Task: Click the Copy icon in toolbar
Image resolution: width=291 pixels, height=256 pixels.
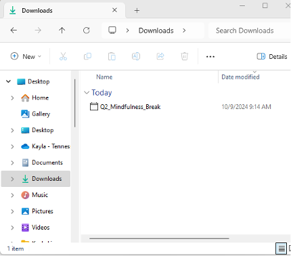Action: [87, 56]
